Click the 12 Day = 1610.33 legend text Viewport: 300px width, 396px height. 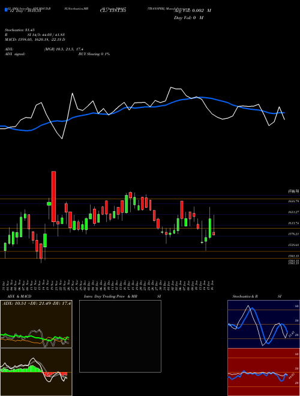click(x=25, y=11)
